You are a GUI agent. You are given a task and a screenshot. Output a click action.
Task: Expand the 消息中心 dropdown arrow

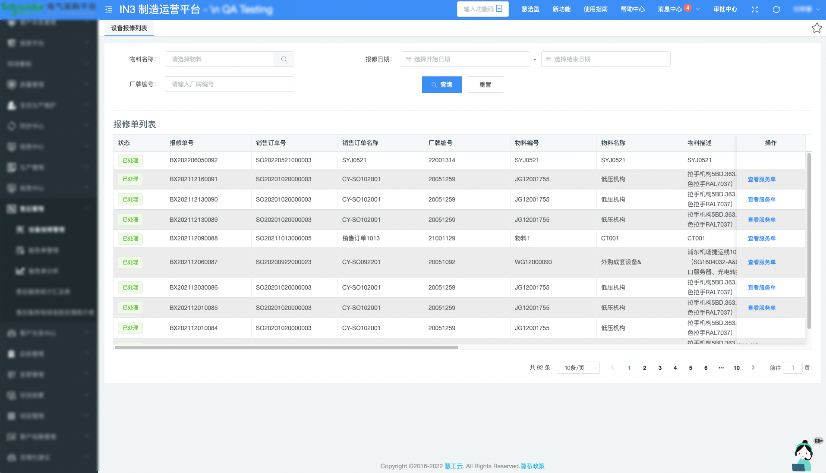[698, 9]
